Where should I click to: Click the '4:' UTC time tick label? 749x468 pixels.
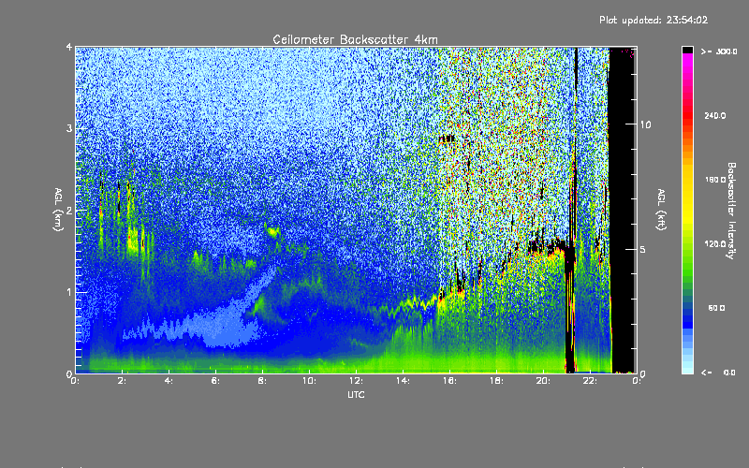click(169, 381)
